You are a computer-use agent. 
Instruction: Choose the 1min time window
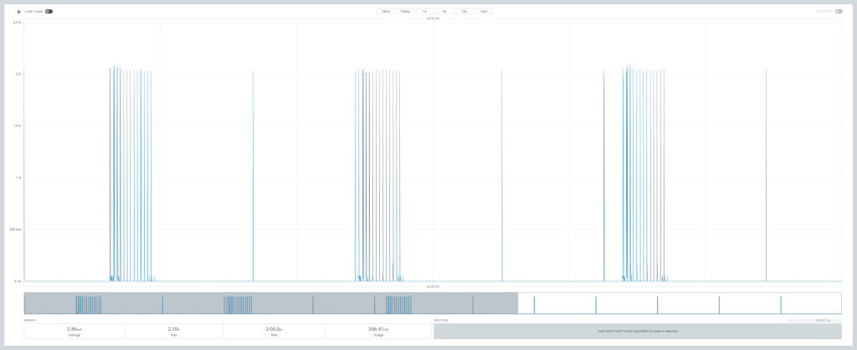[x=484, y=12]
